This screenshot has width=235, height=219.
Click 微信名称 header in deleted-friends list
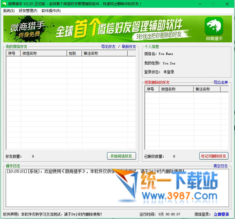coord(176,89)
